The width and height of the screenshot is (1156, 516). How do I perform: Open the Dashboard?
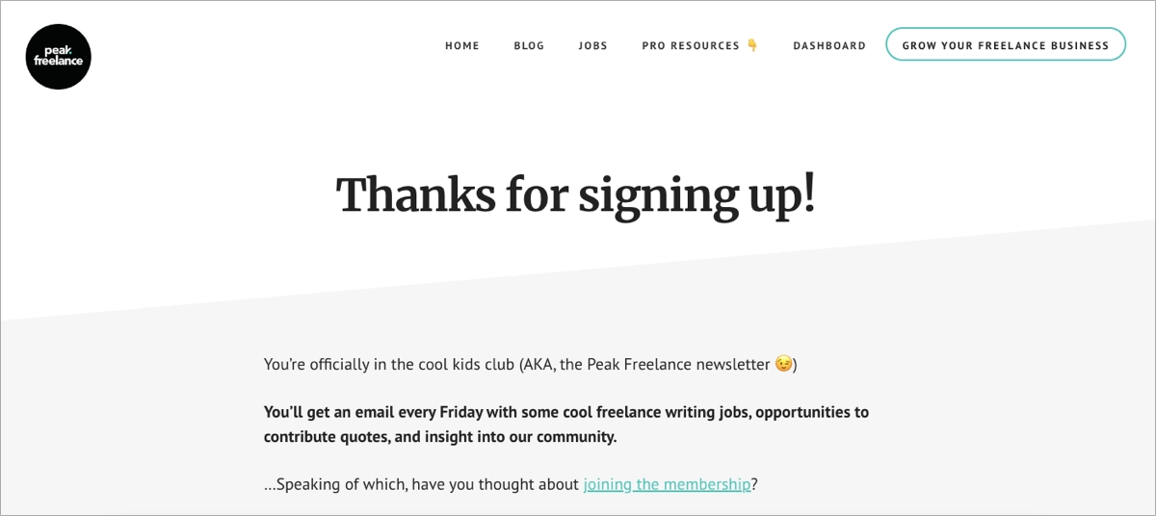(x=828, y=45)
